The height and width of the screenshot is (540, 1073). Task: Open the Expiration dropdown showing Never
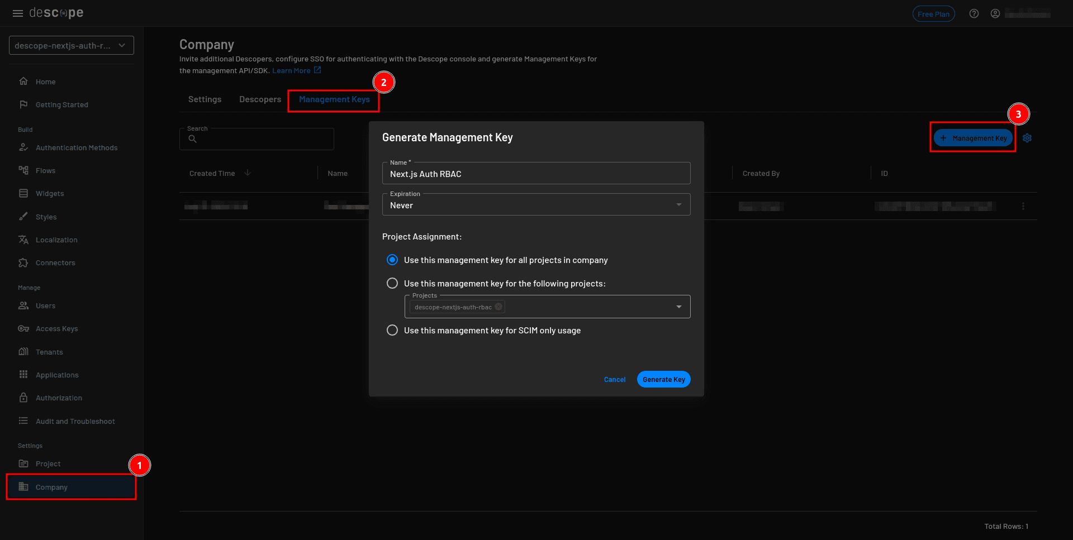[x=679, y=204]
